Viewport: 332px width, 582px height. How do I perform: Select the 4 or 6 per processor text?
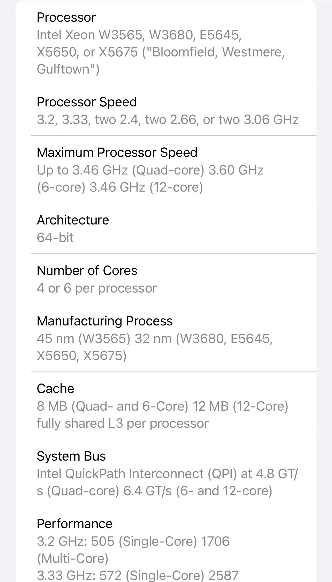coord(97,288)
